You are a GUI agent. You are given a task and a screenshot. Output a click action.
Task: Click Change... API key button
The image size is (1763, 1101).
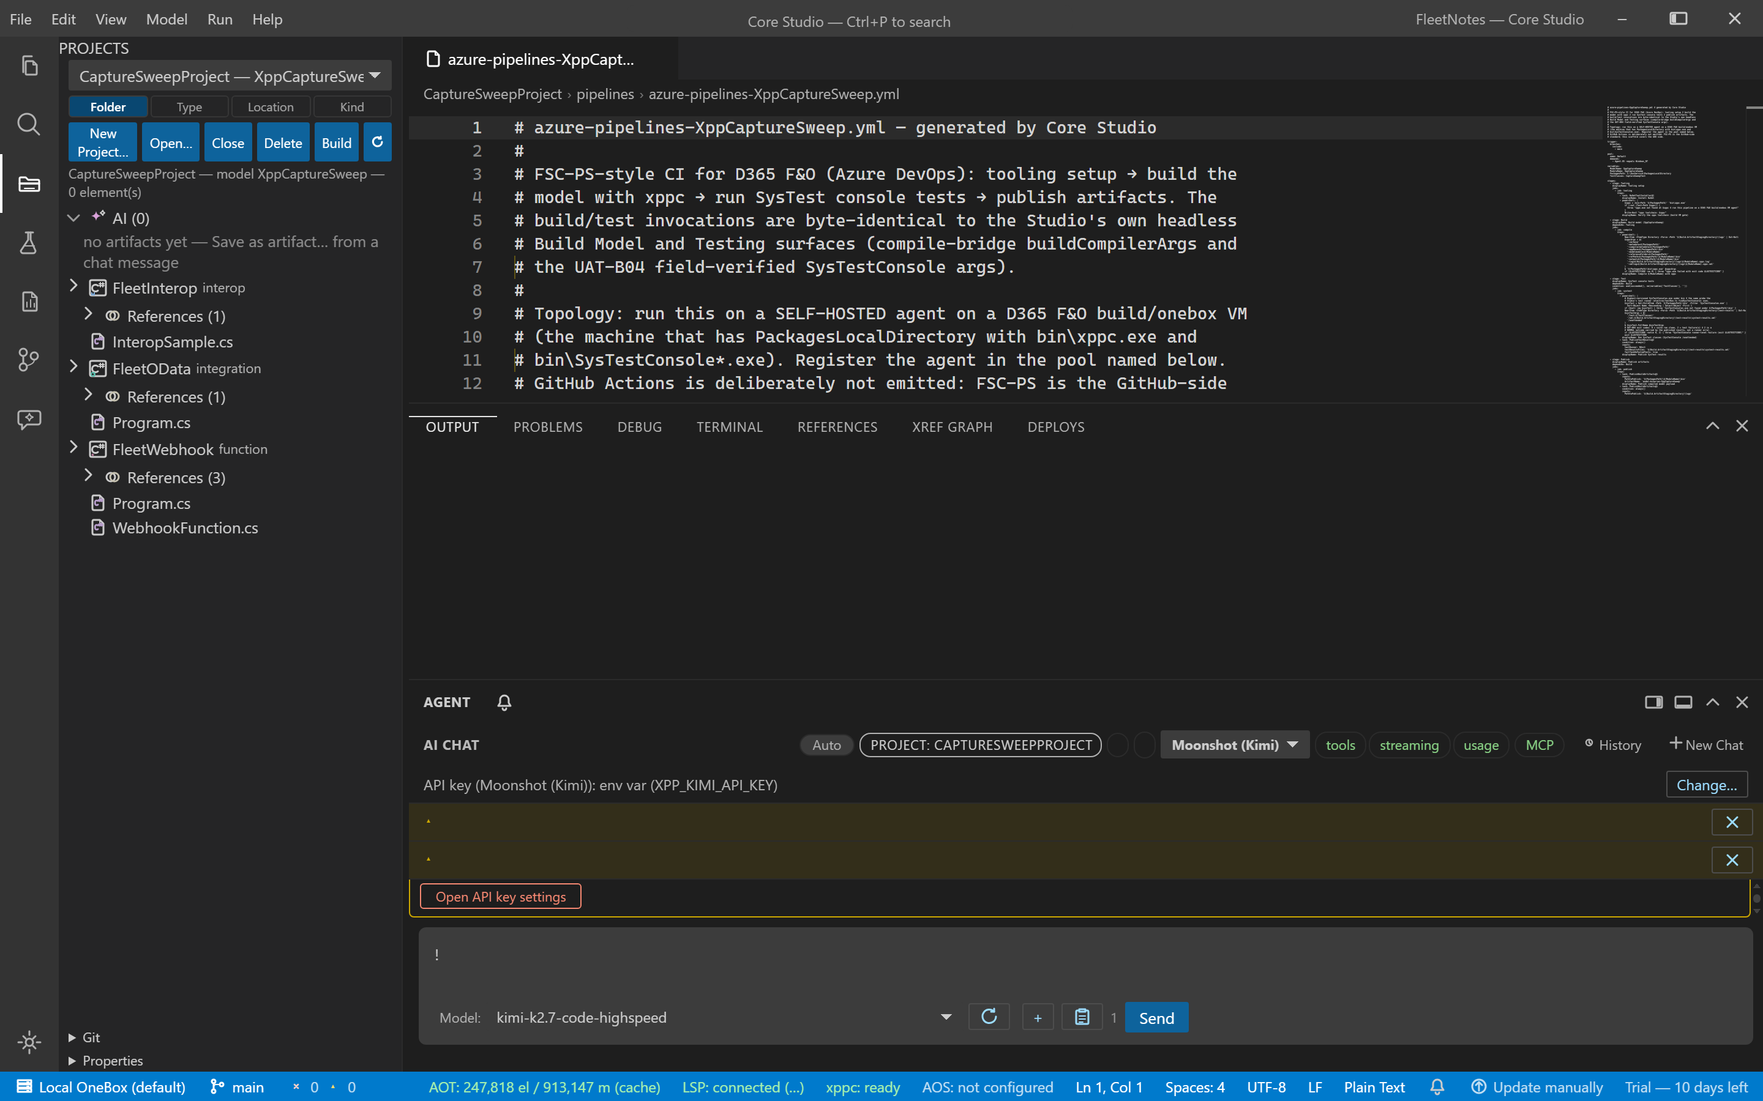pyautogui.click(x=1706, y=784)
